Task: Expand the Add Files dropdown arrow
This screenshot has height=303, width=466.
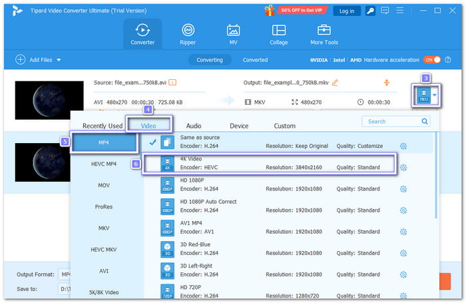Action: tap(59, 60)
